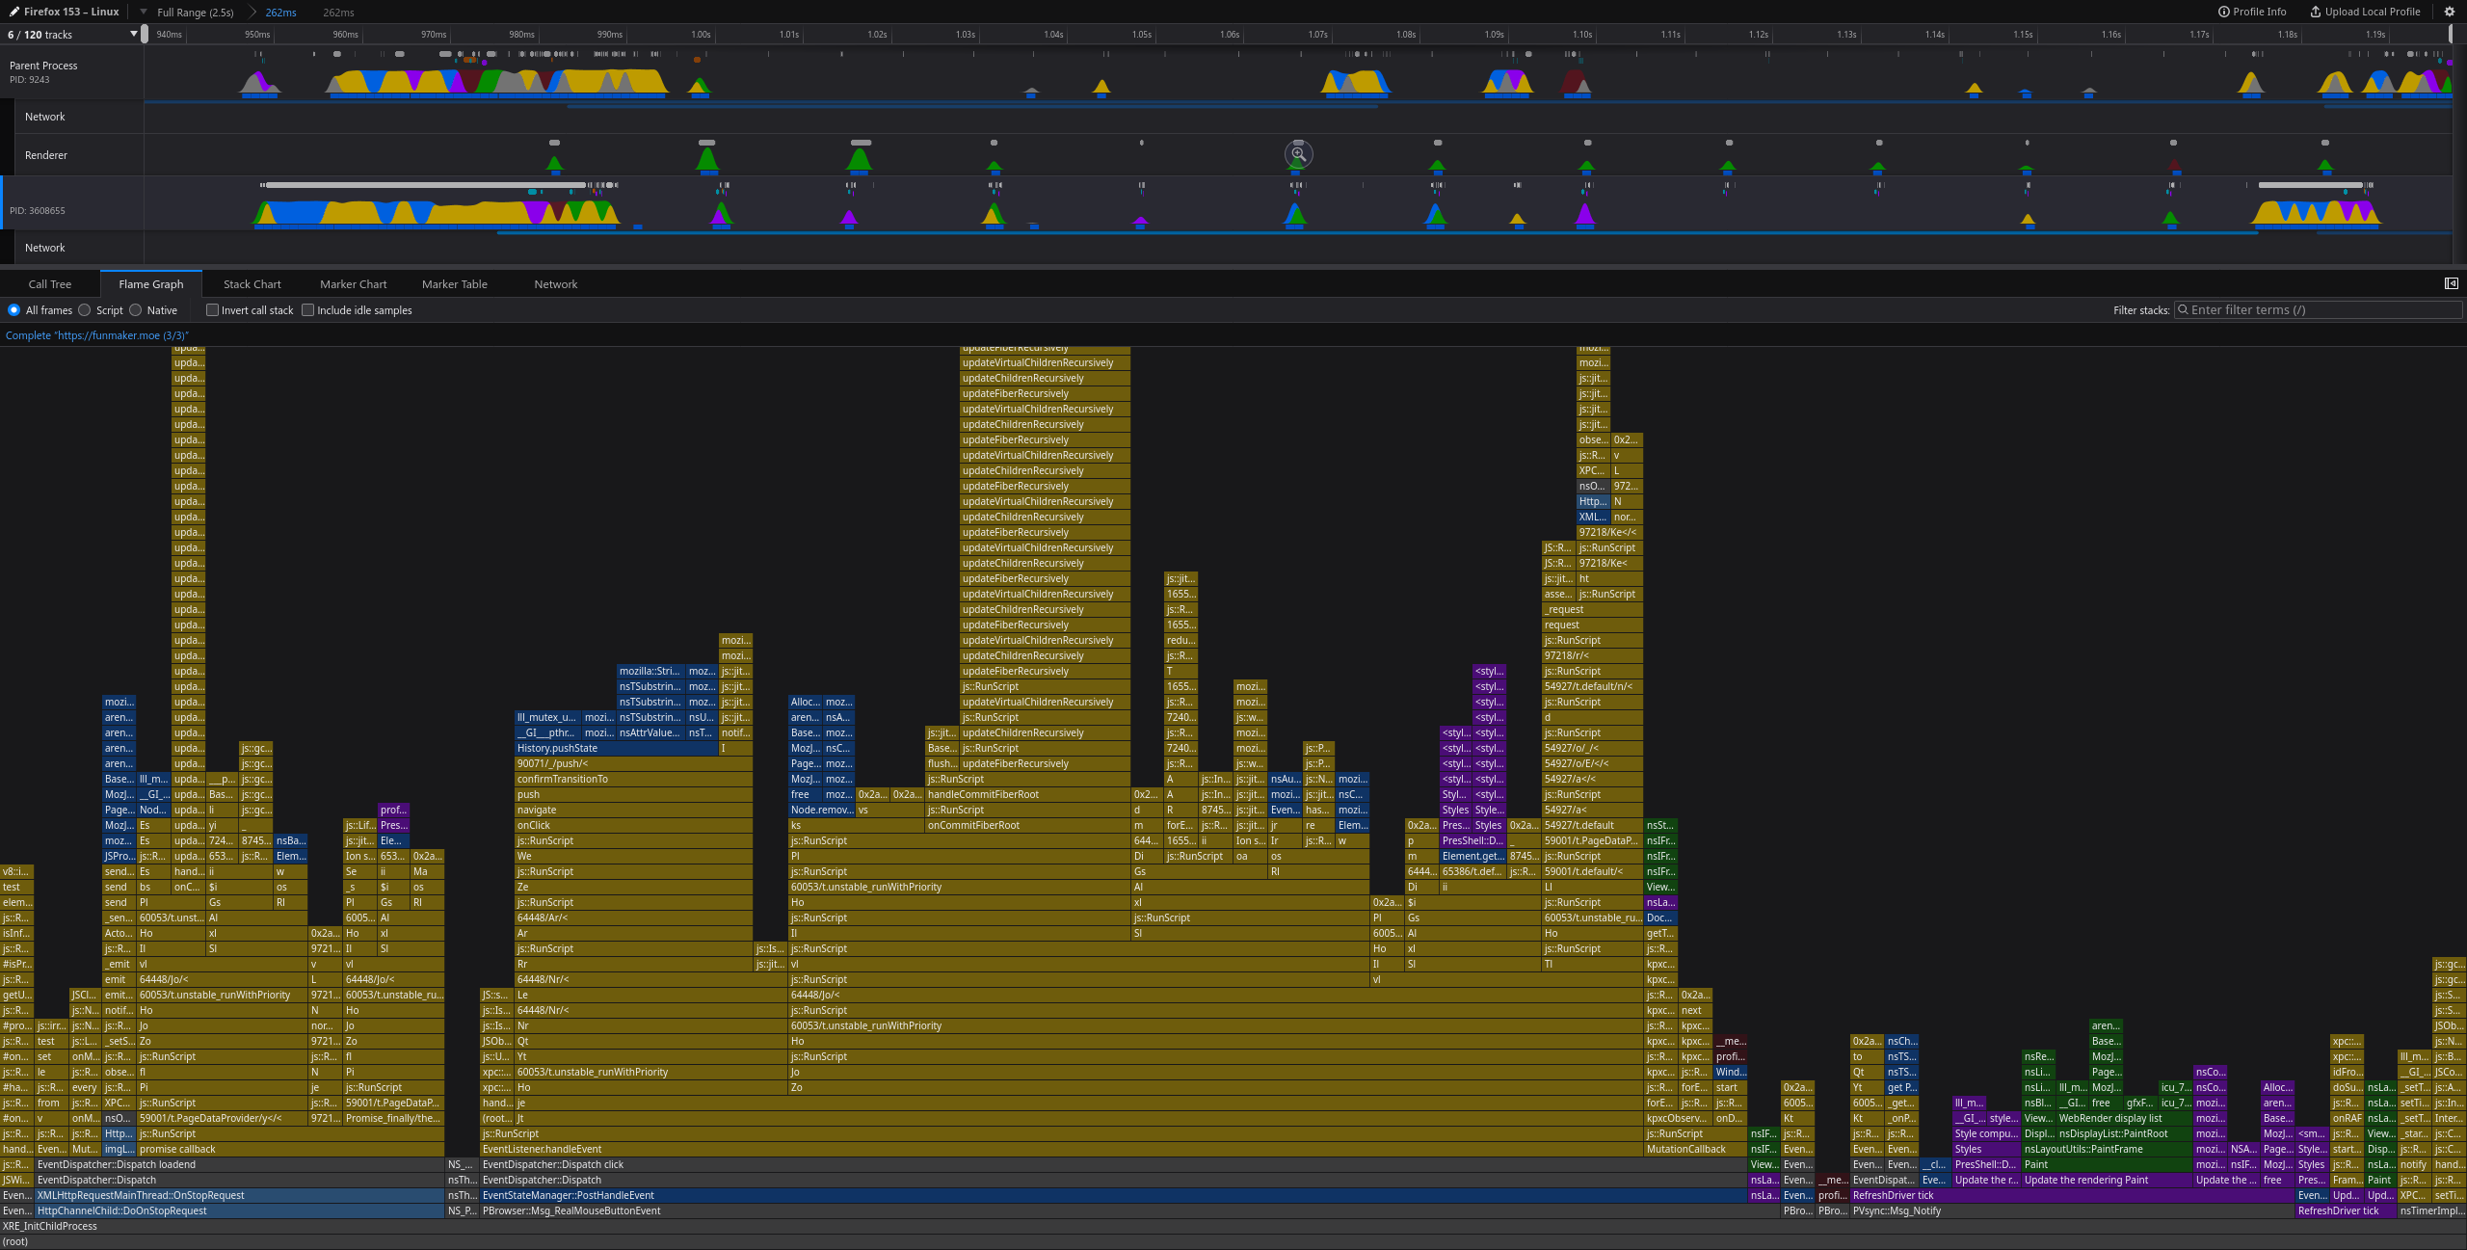The image size is (2467, 1250).
Task: Click the left timeline selection handle
Action: (145, 35)
